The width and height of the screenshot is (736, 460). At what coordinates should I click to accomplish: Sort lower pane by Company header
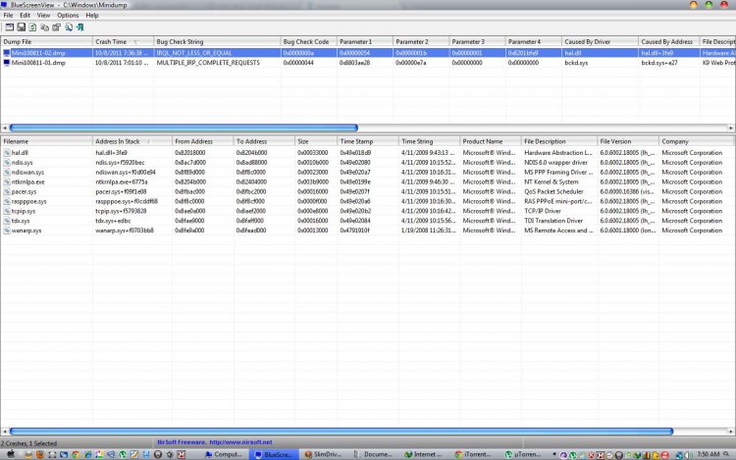point(697,141)
